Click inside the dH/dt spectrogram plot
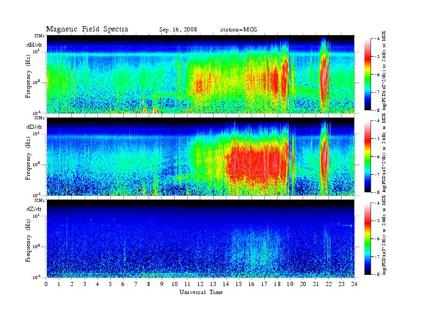Image resolution: width=422 pixels, height=326 pixels. (x=200, y=74)
